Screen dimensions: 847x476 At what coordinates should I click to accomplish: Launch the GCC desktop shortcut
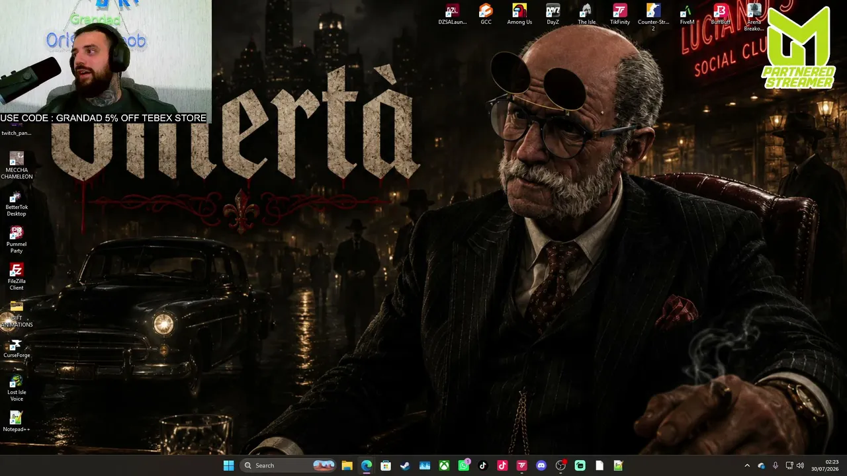coord(486,15)
